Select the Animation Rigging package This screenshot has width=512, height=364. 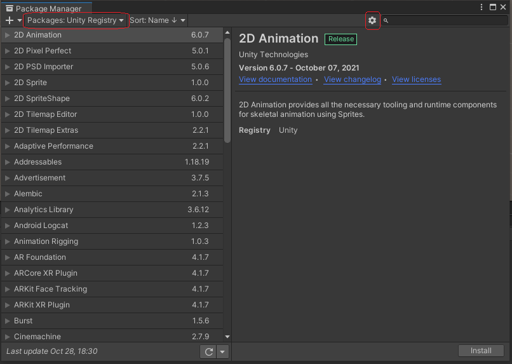112,241
